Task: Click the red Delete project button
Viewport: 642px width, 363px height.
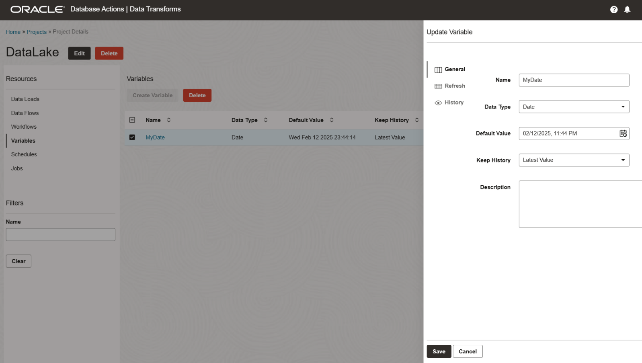Action: [109, 53]
